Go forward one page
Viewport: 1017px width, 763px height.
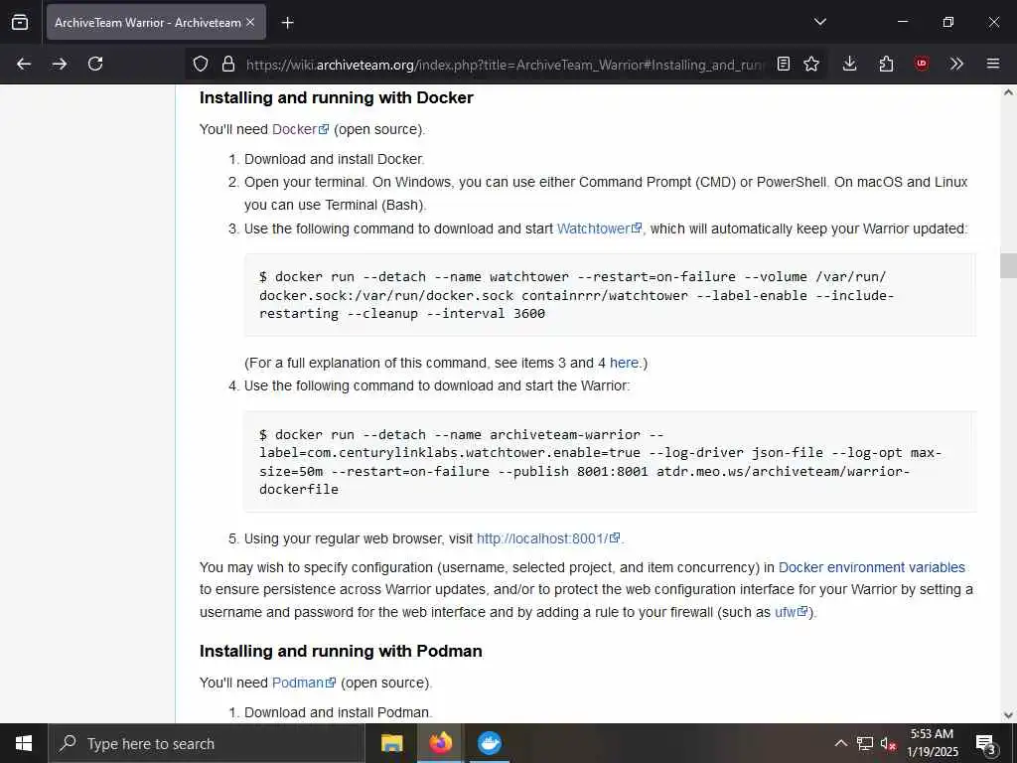pos(60,64)
